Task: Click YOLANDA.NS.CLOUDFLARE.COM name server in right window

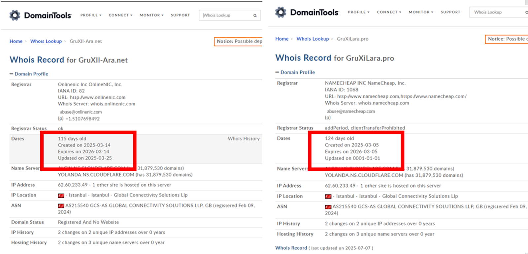Action: pyautogui.click(x=364, y=175)
